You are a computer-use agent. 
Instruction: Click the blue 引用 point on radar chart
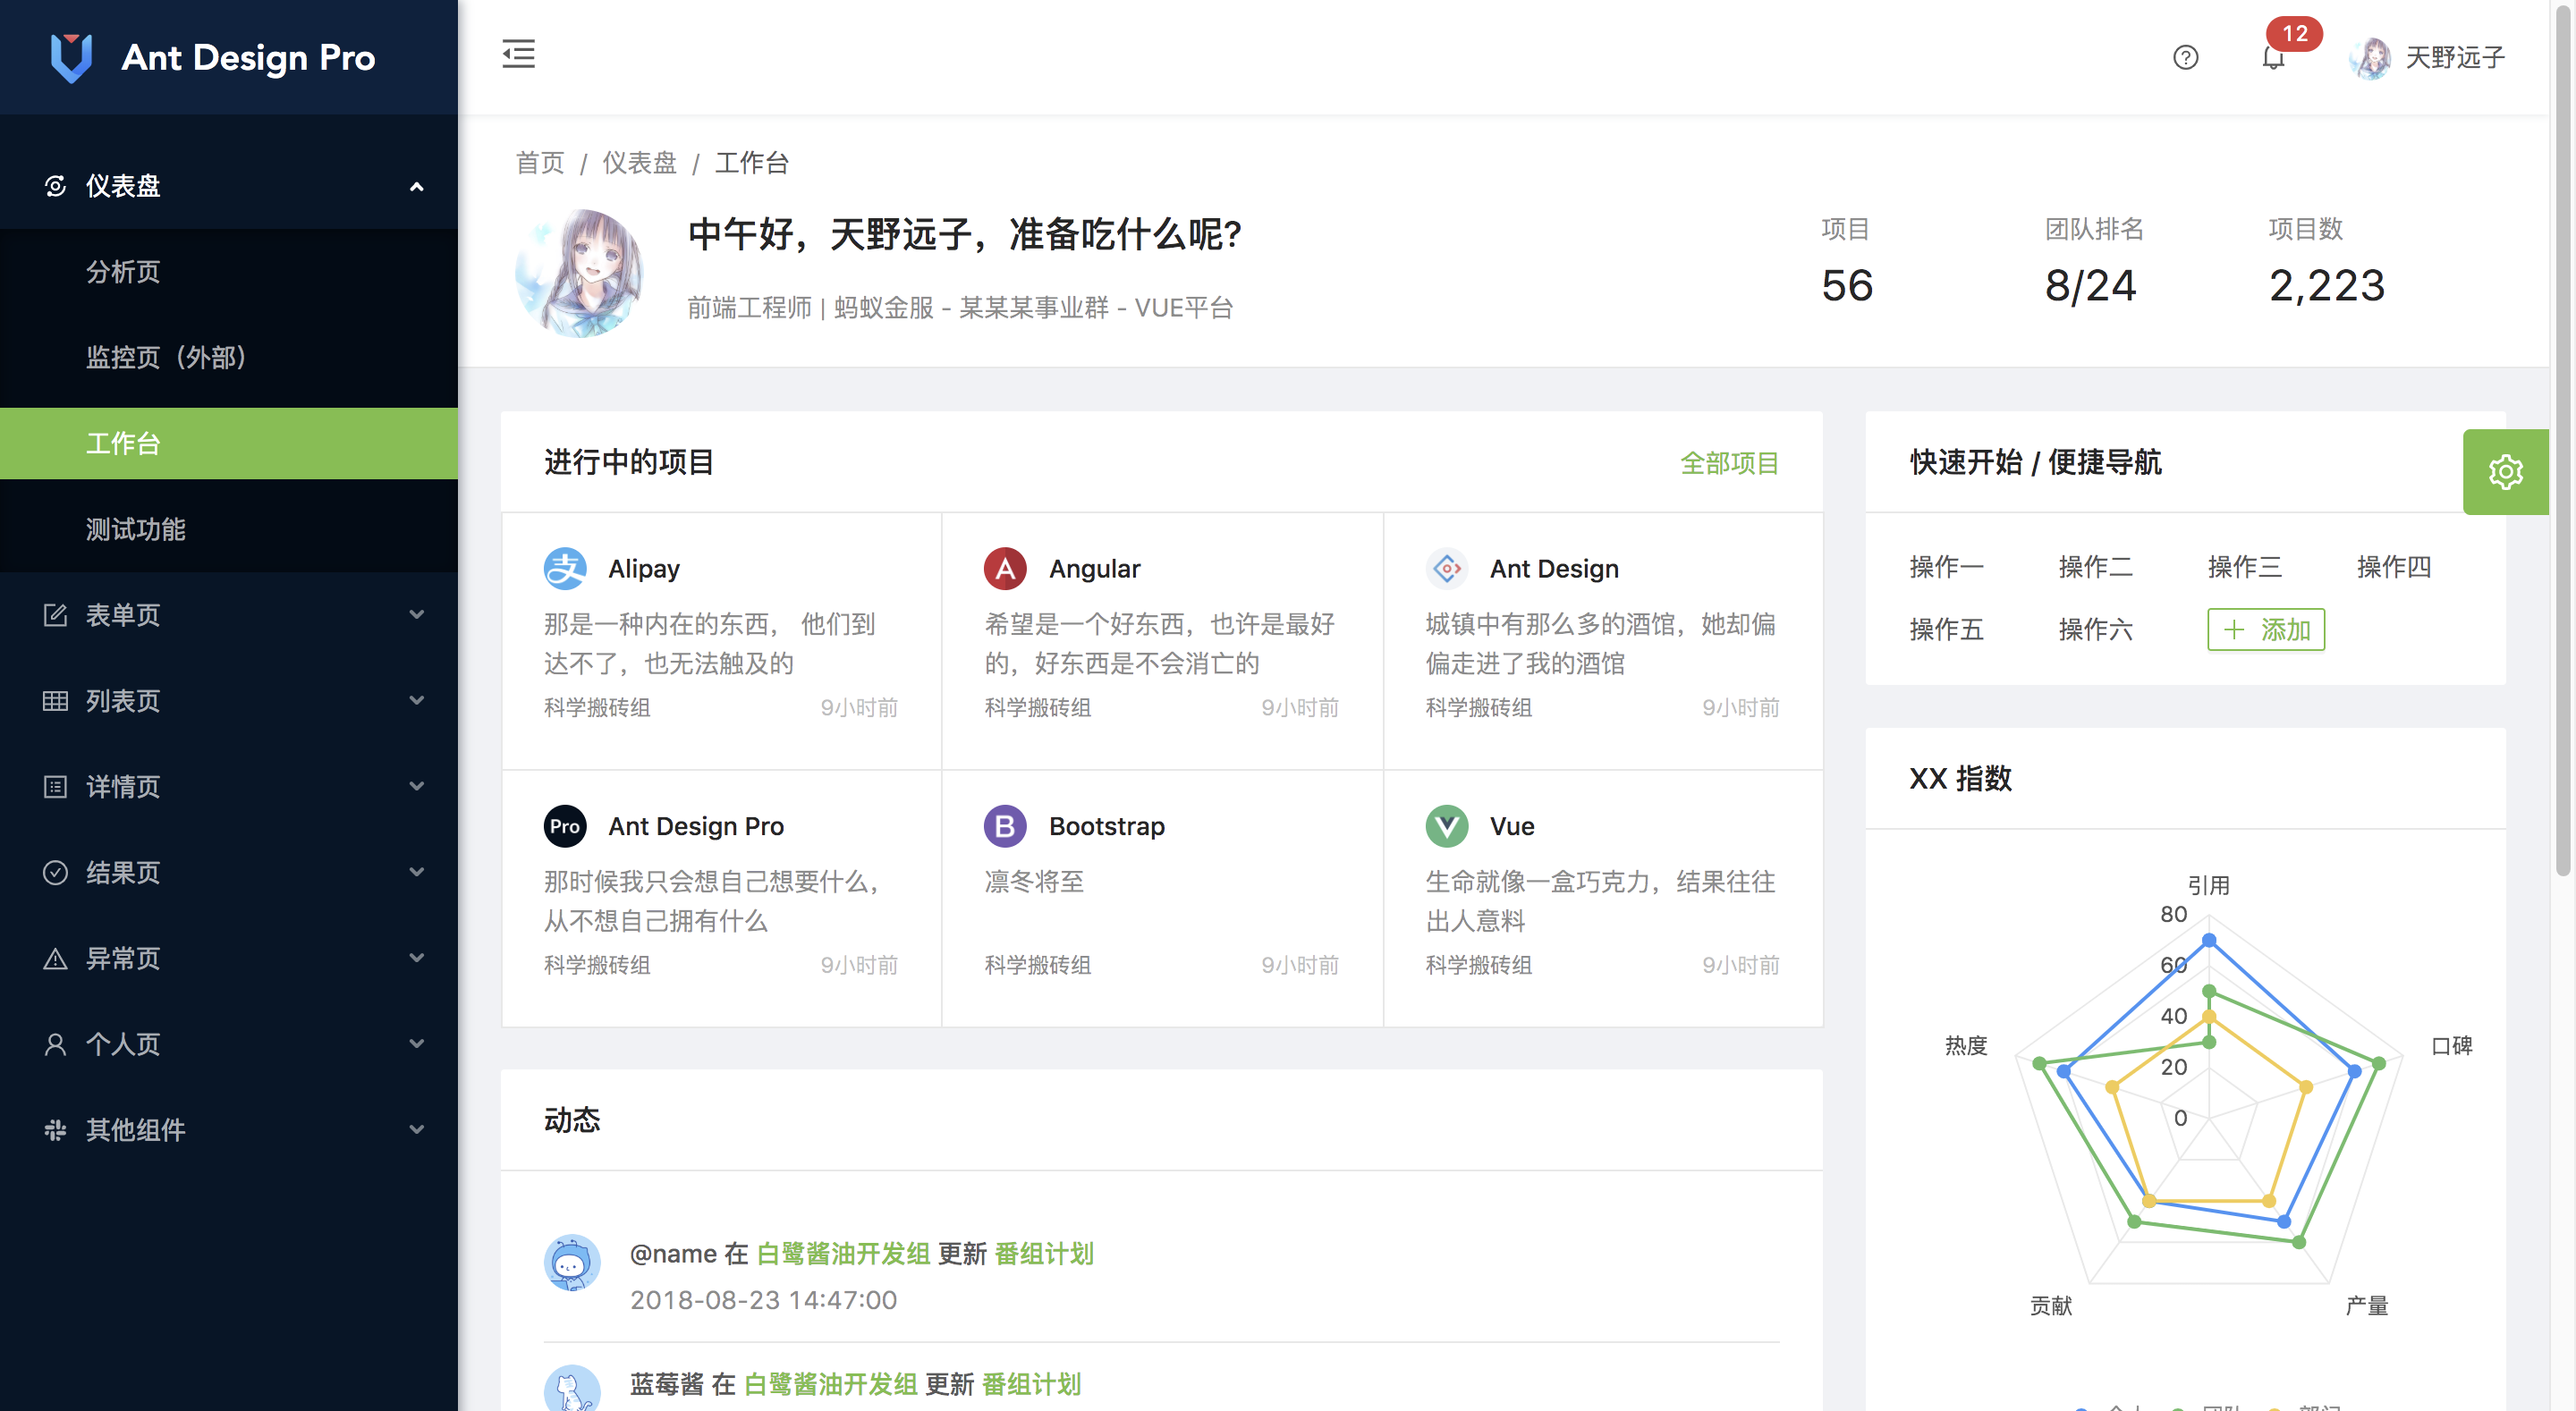coord(2209,941)
